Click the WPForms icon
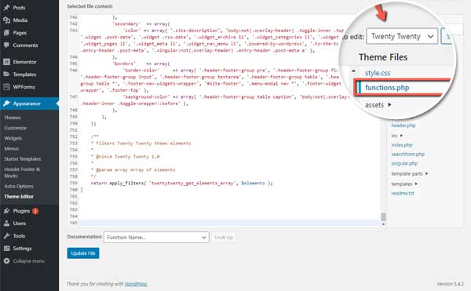Image resolution: width=471 pixels, height=291 pixels. click(6, 87)
